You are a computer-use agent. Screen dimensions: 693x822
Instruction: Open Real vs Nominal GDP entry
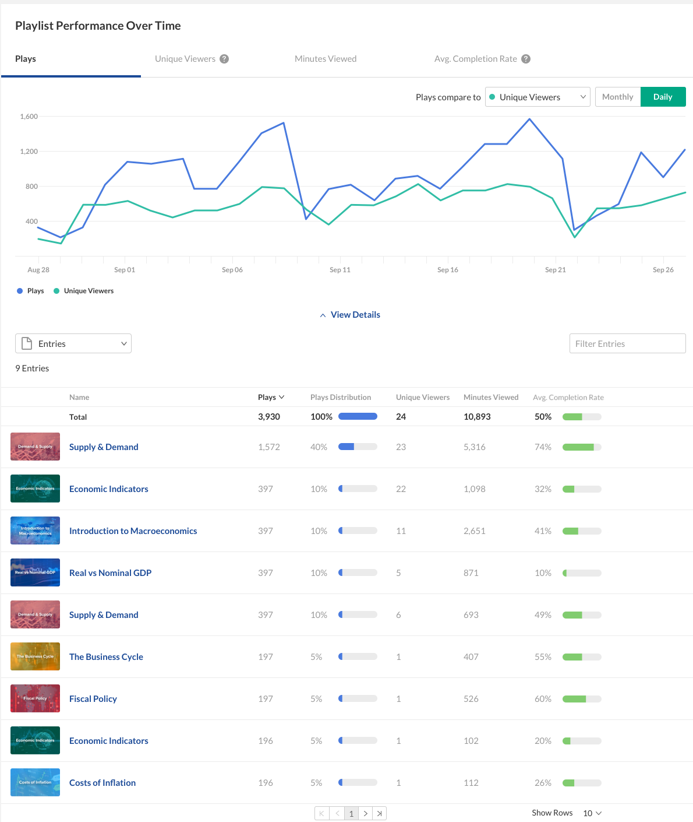click(x=111, y=573)
